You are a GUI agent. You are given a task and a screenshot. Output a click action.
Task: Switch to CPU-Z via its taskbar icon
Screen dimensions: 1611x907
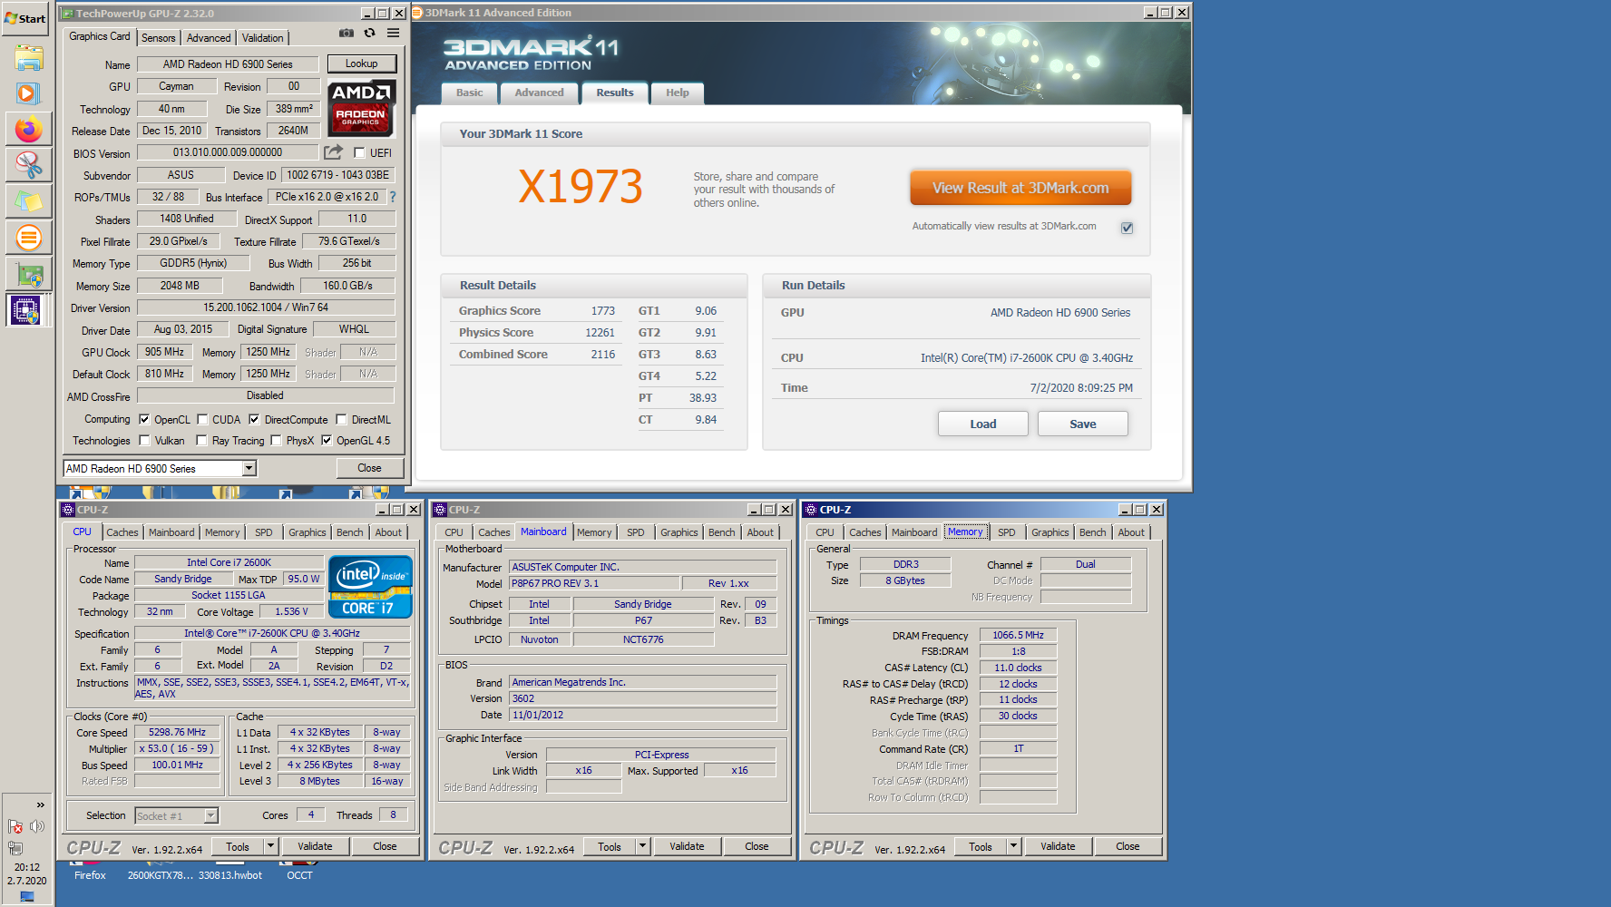point(27,310)
